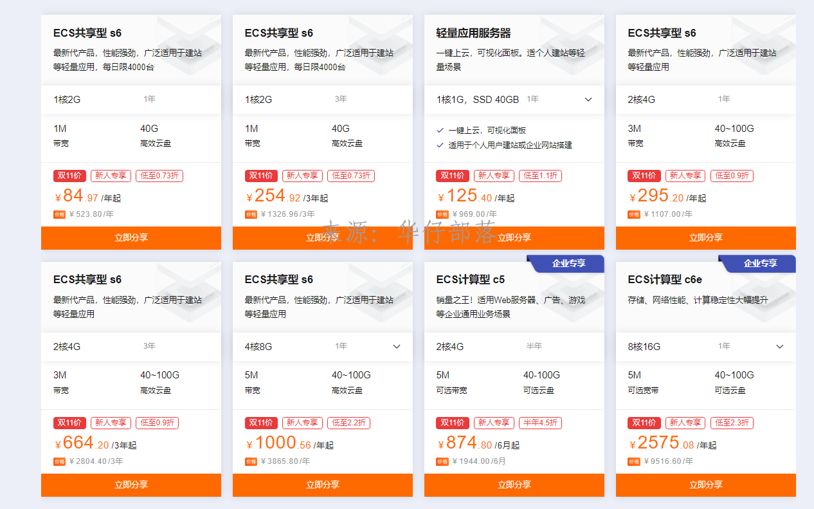Open the 8核16G spec dropdown chevron
Viewport: 814px width, 509px height.
[x=780, y=347]
